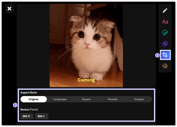The height and width of the screenshot is (127, 177).
Task: Choose the Portrait aspect ratio
Action: click(x=113, y=99)
